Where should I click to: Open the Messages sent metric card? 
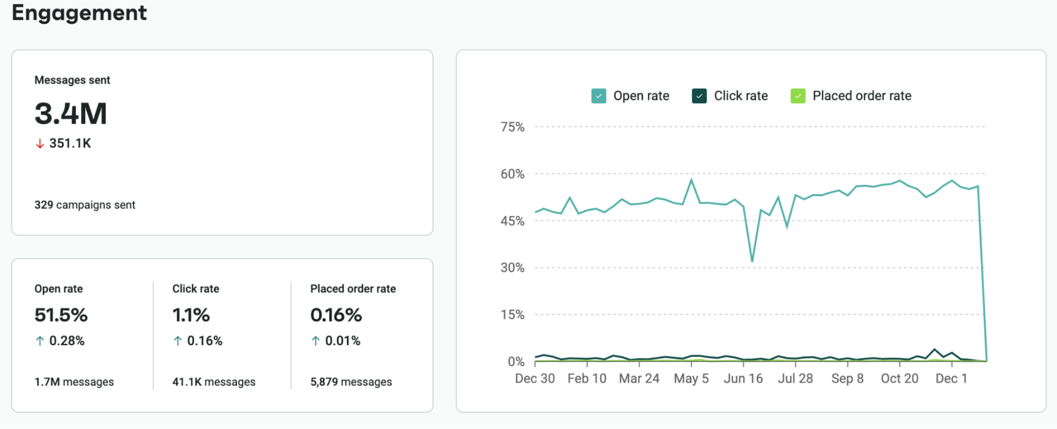click(x=222, y=142)
